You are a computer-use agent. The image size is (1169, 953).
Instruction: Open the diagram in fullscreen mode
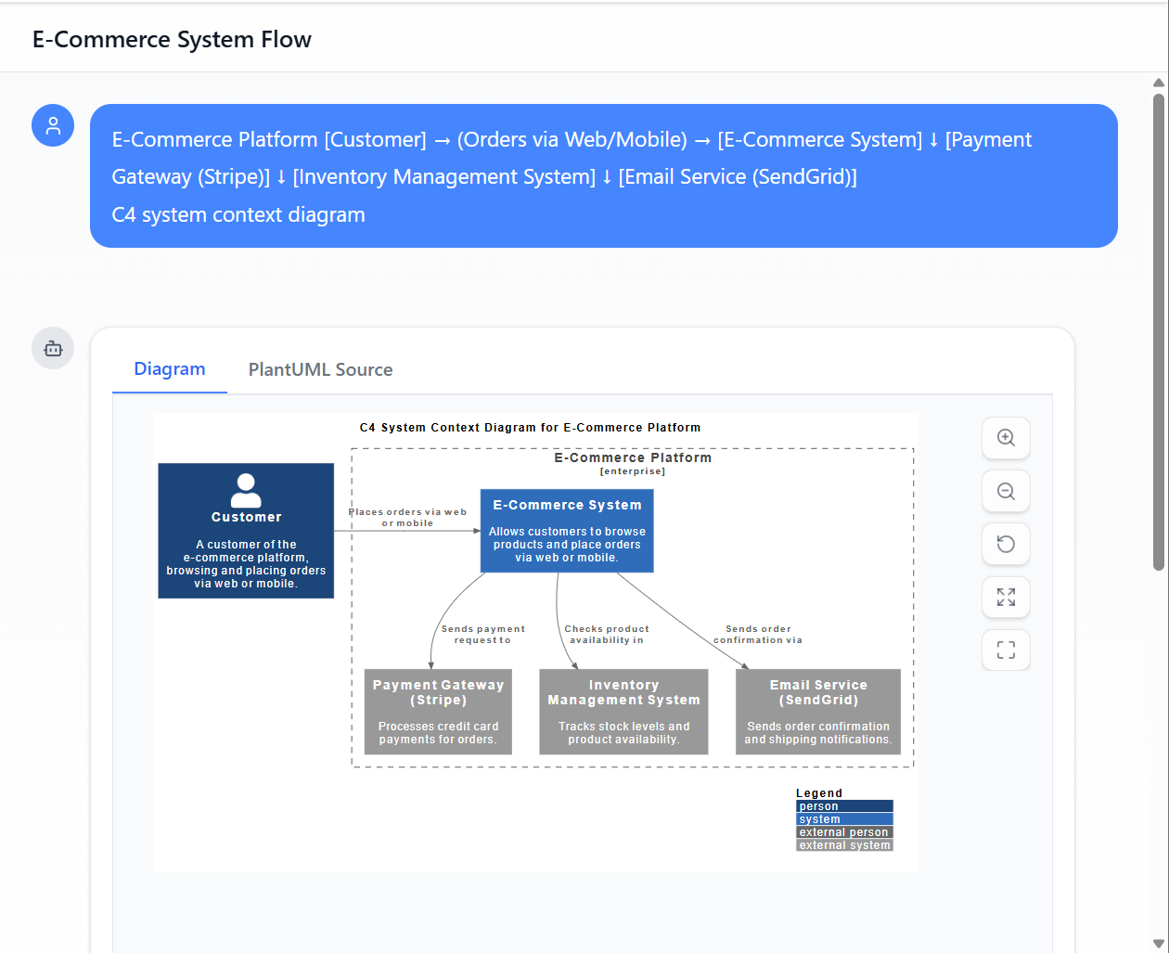click(x=1006, y=650)
